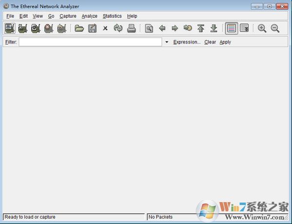This screenshot has width=292, height=224.
Task: Open the Help menu
Action: click(132, 16)
